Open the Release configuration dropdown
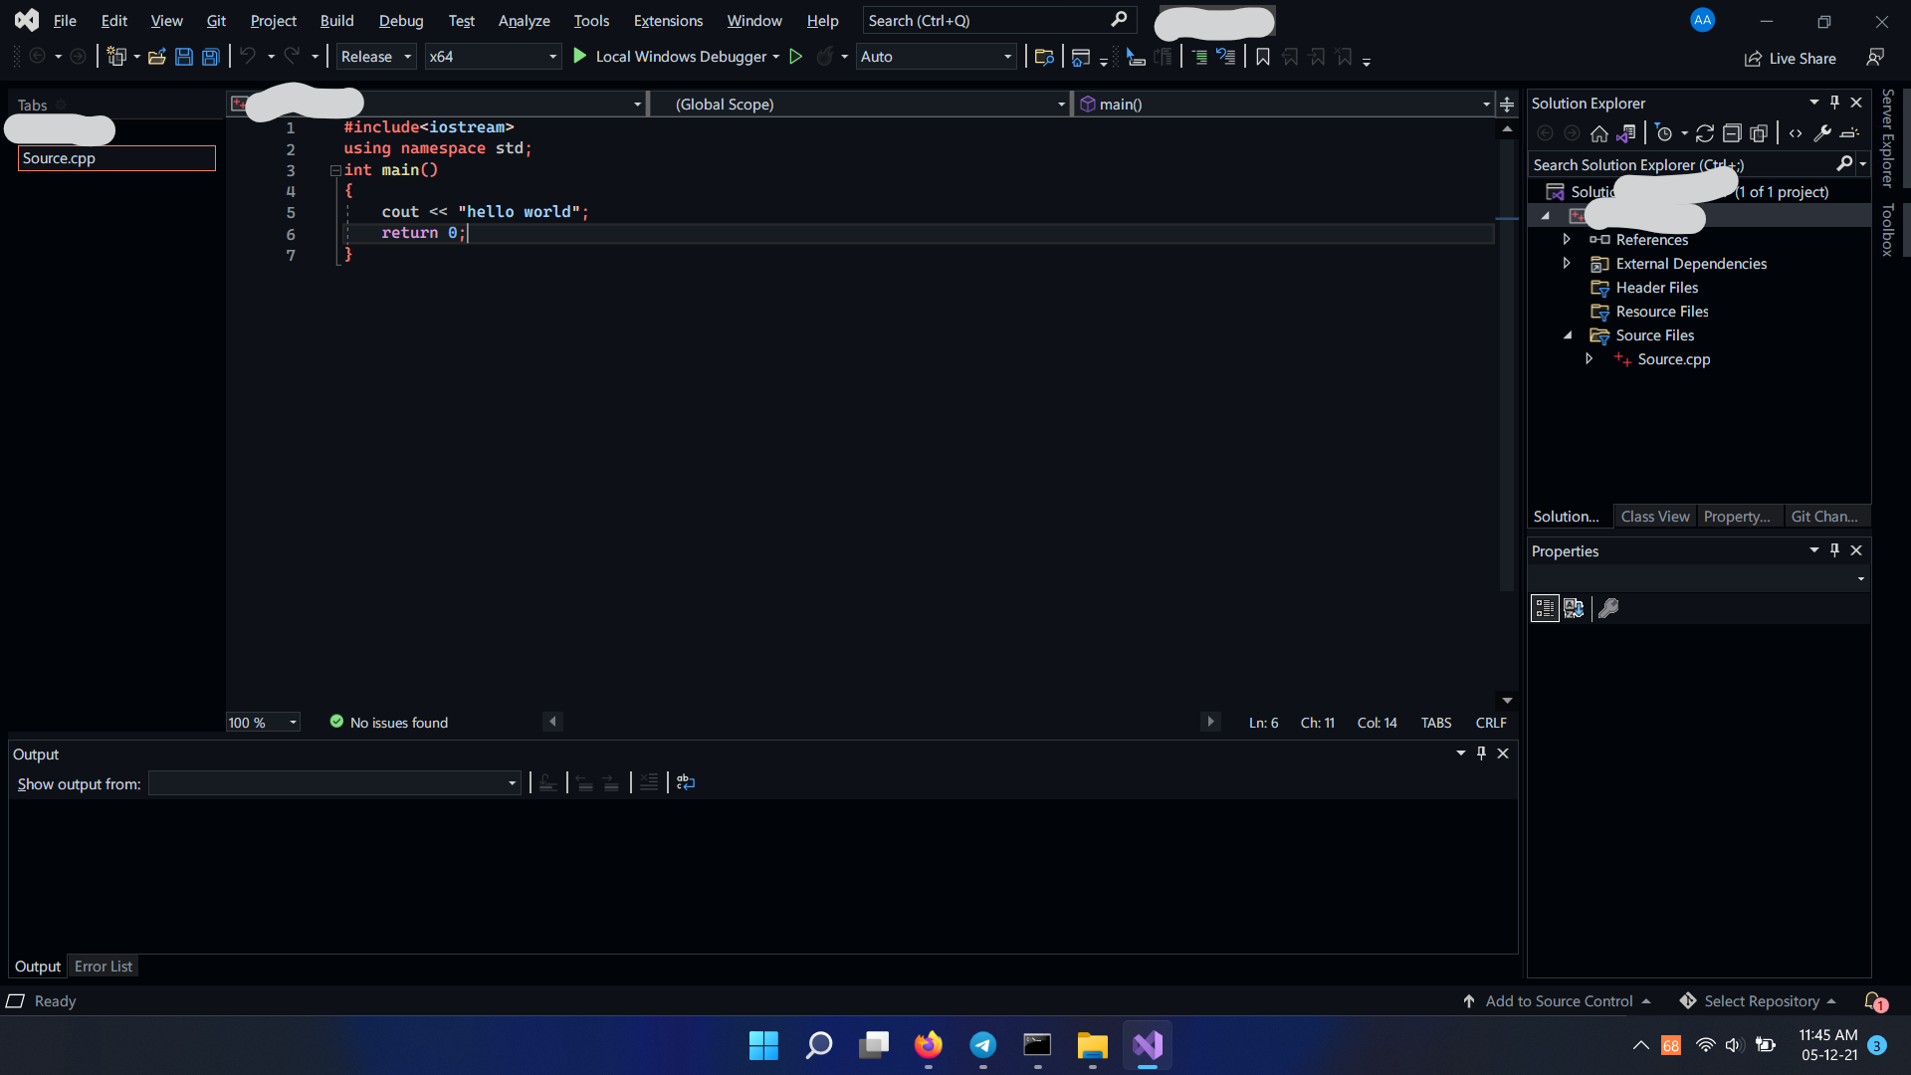This screenshot has width=1911, height=1075. (375, 57)
